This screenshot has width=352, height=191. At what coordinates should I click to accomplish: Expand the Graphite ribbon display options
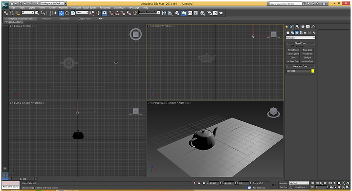[x=101, y=19]
